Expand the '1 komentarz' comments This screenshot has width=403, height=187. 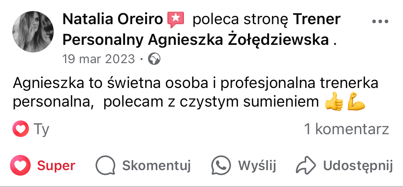[346, 129]
